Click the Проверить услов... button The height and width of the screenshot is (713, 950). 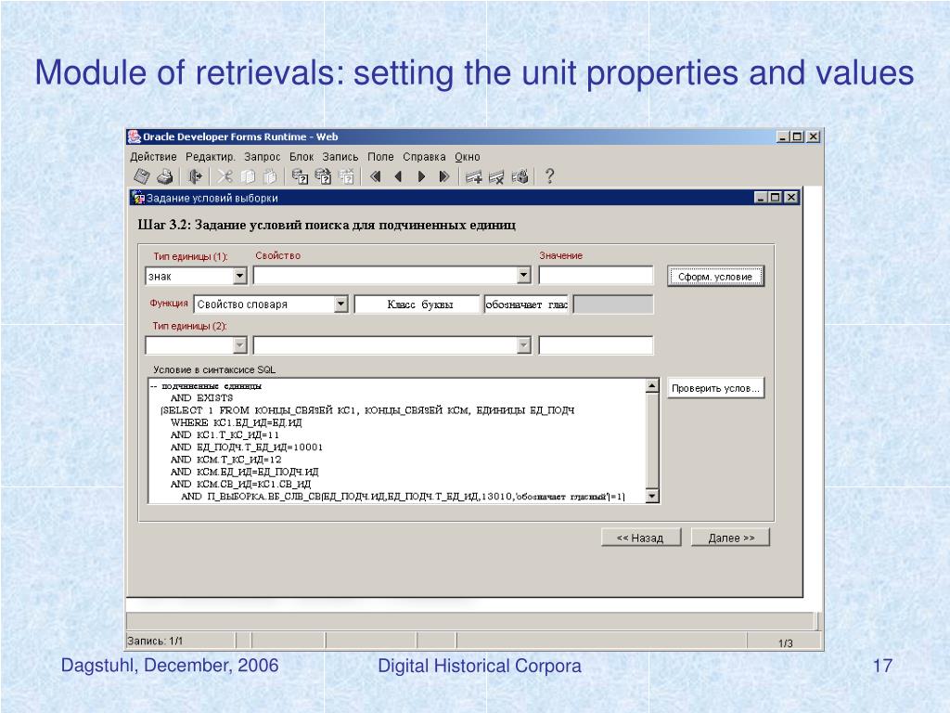point(715,388)
